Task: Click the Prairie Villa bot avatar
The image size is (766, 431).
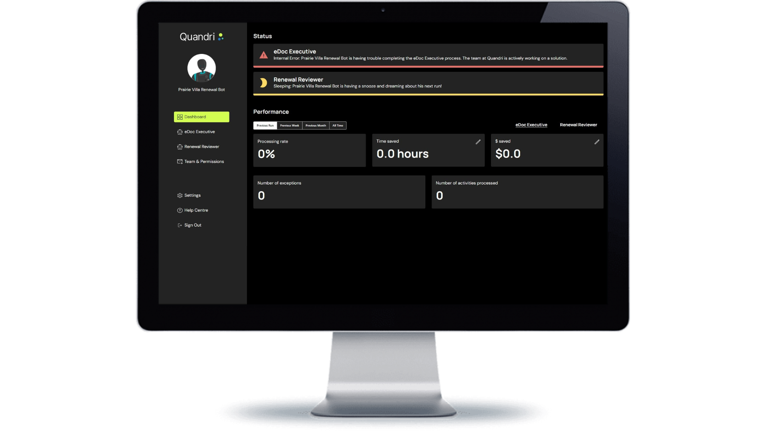Action: (201, 68)
